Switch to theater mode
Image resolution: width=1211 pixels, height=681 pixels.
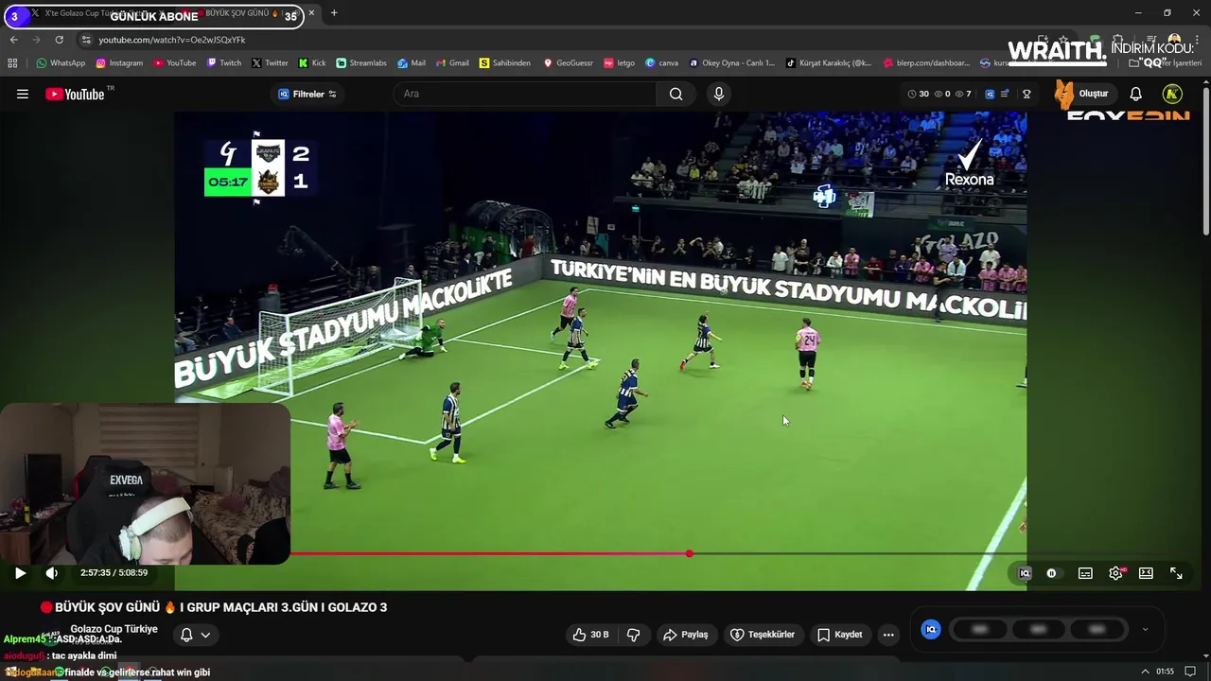(x=1146, y=573)
